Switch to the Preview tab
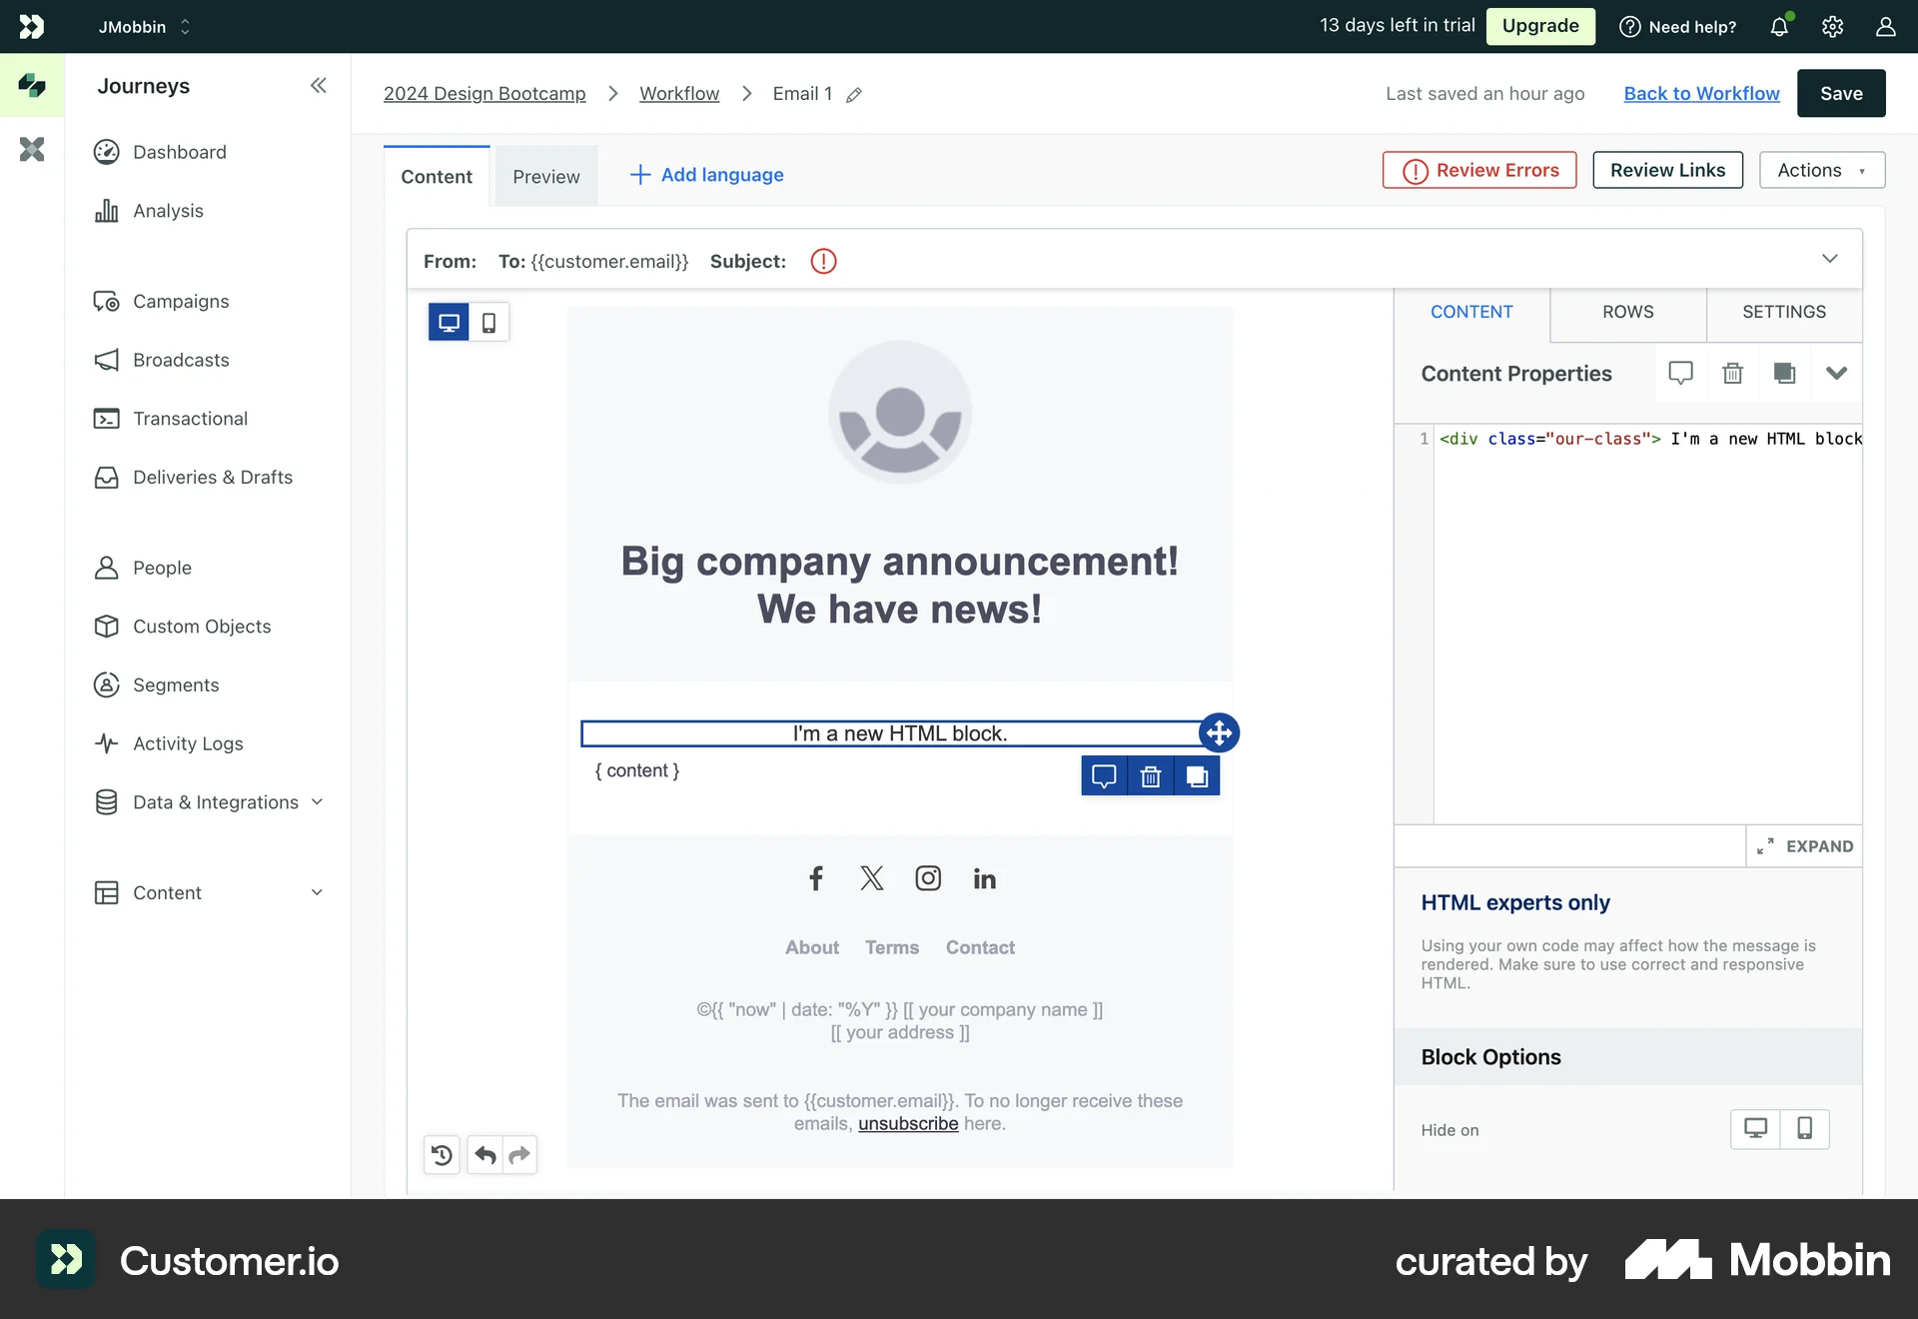 545,175
